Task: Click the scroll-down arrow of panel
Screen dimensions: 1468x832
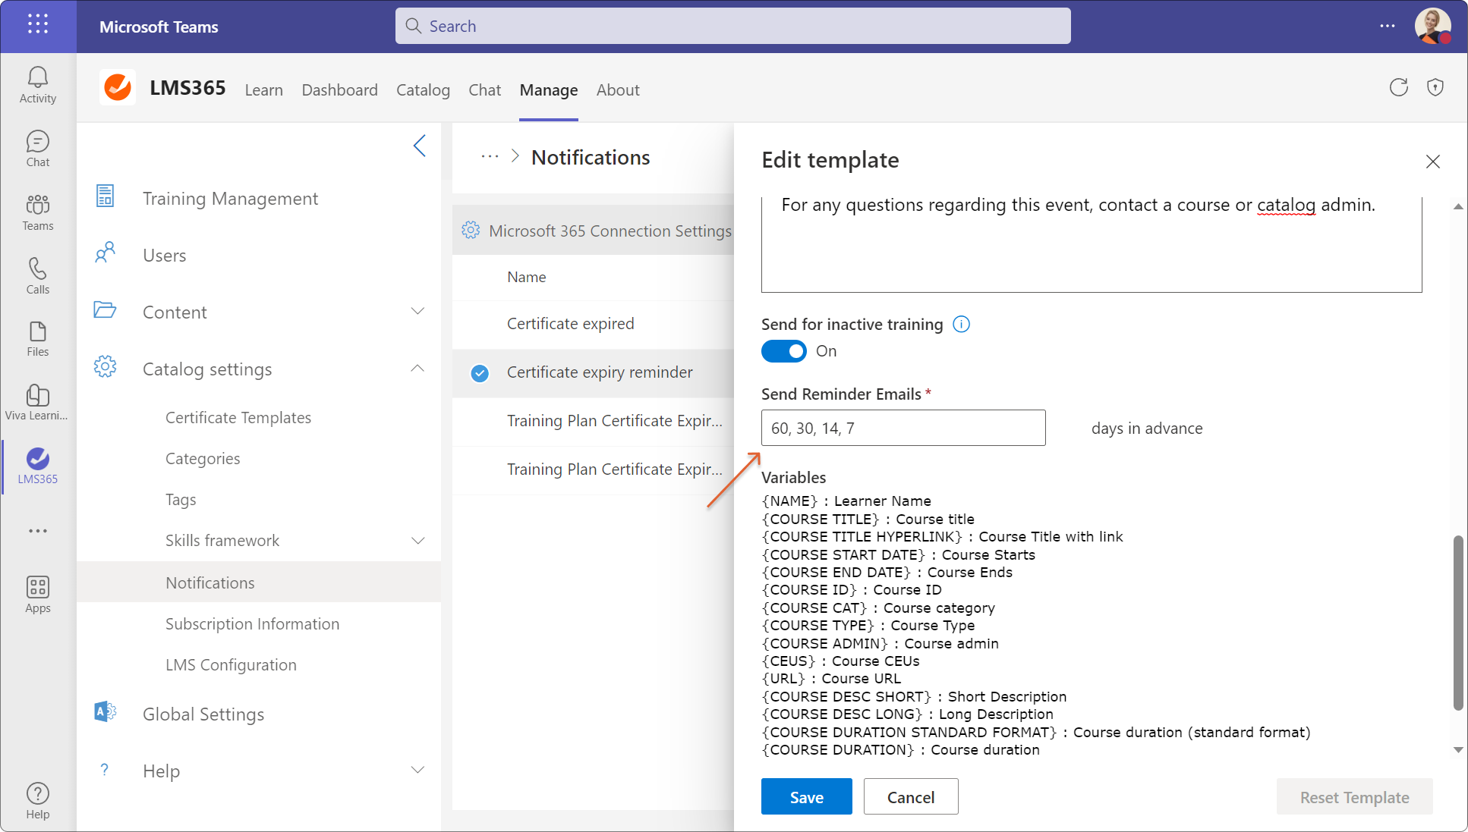Action: tap(1457, 749)
